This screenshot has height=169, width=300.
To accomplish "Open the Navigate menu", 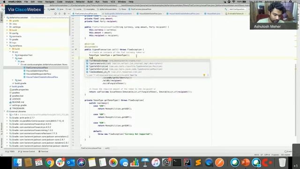I will 50,2.
